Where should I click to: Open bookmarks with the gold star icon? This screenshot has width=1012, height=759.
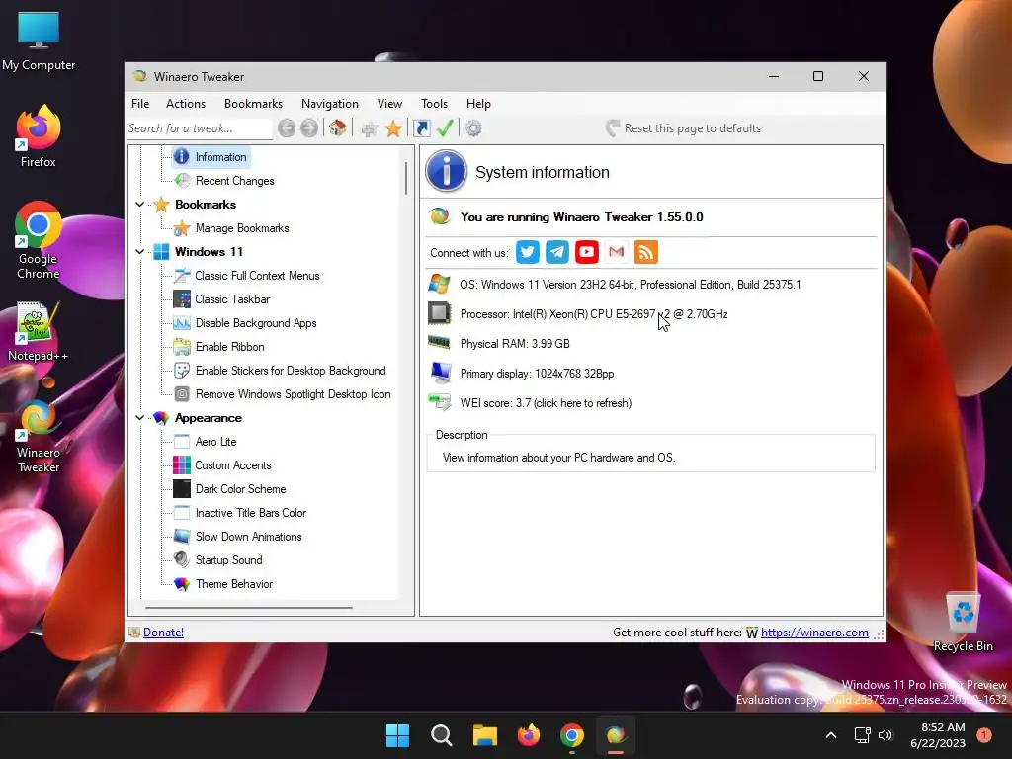click(x=393, y=128)
